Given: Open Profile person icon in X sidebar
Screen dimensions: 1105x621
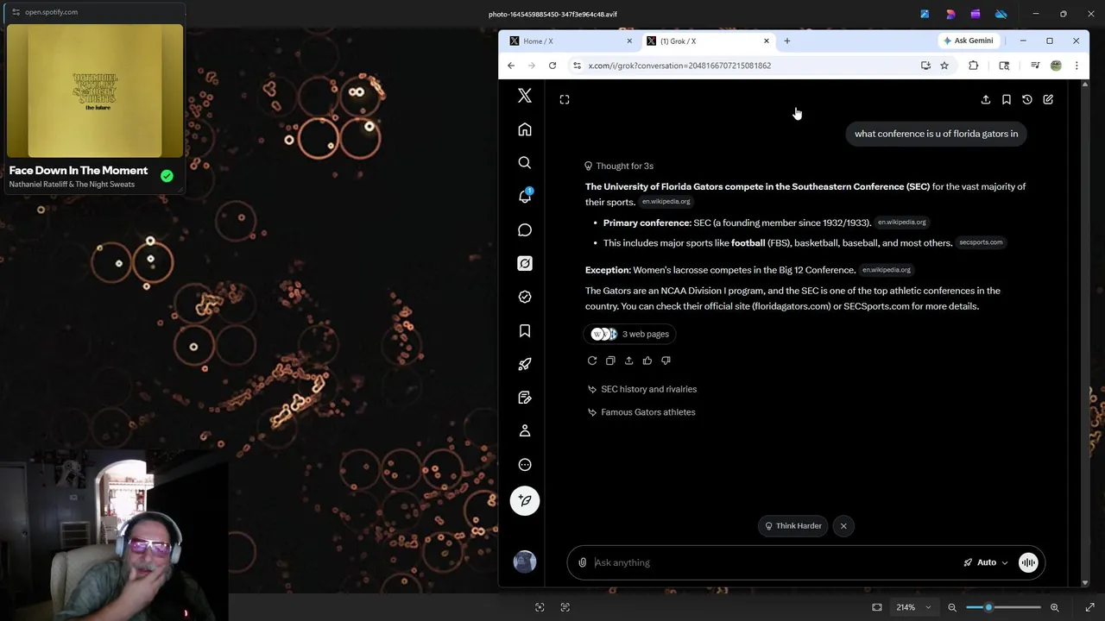Looking at the screenshot, I should 525,431.
